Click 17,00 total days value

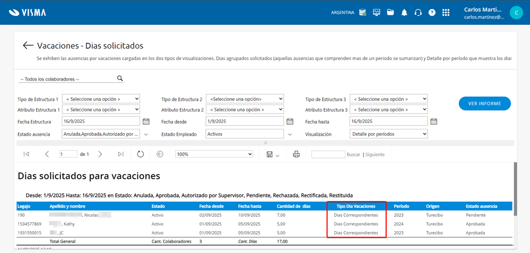click(x=282, y=241)
